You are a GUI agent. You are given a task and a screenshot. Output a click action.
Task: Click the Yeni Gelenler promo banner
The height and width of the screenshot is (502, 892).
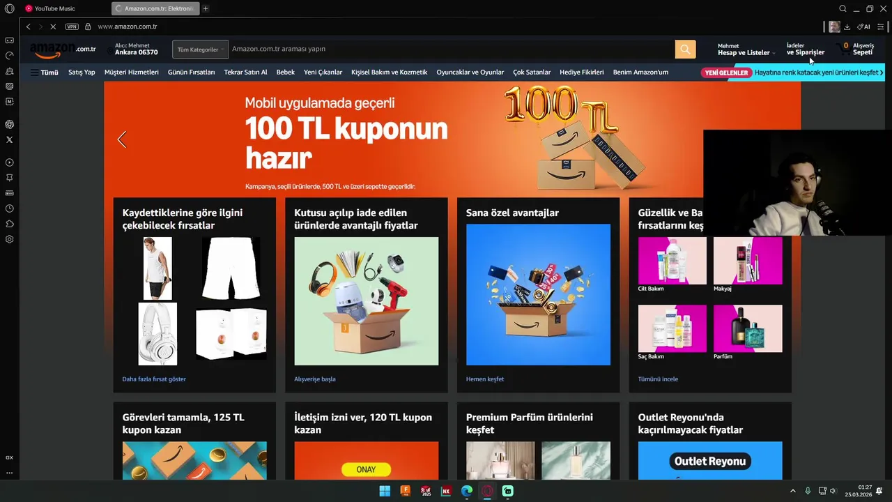pos(792,73)
